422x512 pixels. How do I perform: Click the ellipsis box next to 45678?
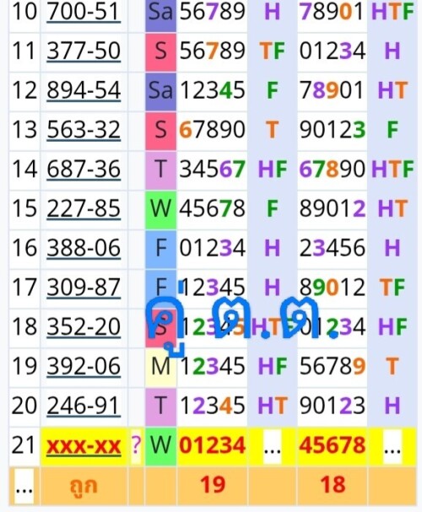(392, 447)
